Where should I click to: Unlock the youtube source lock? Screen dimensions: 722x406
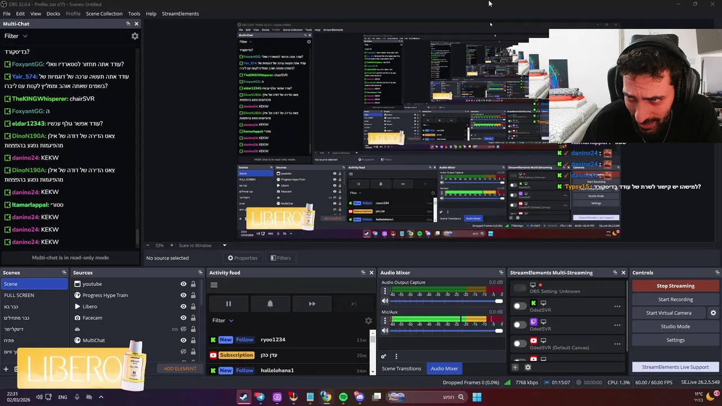(193, 284)
